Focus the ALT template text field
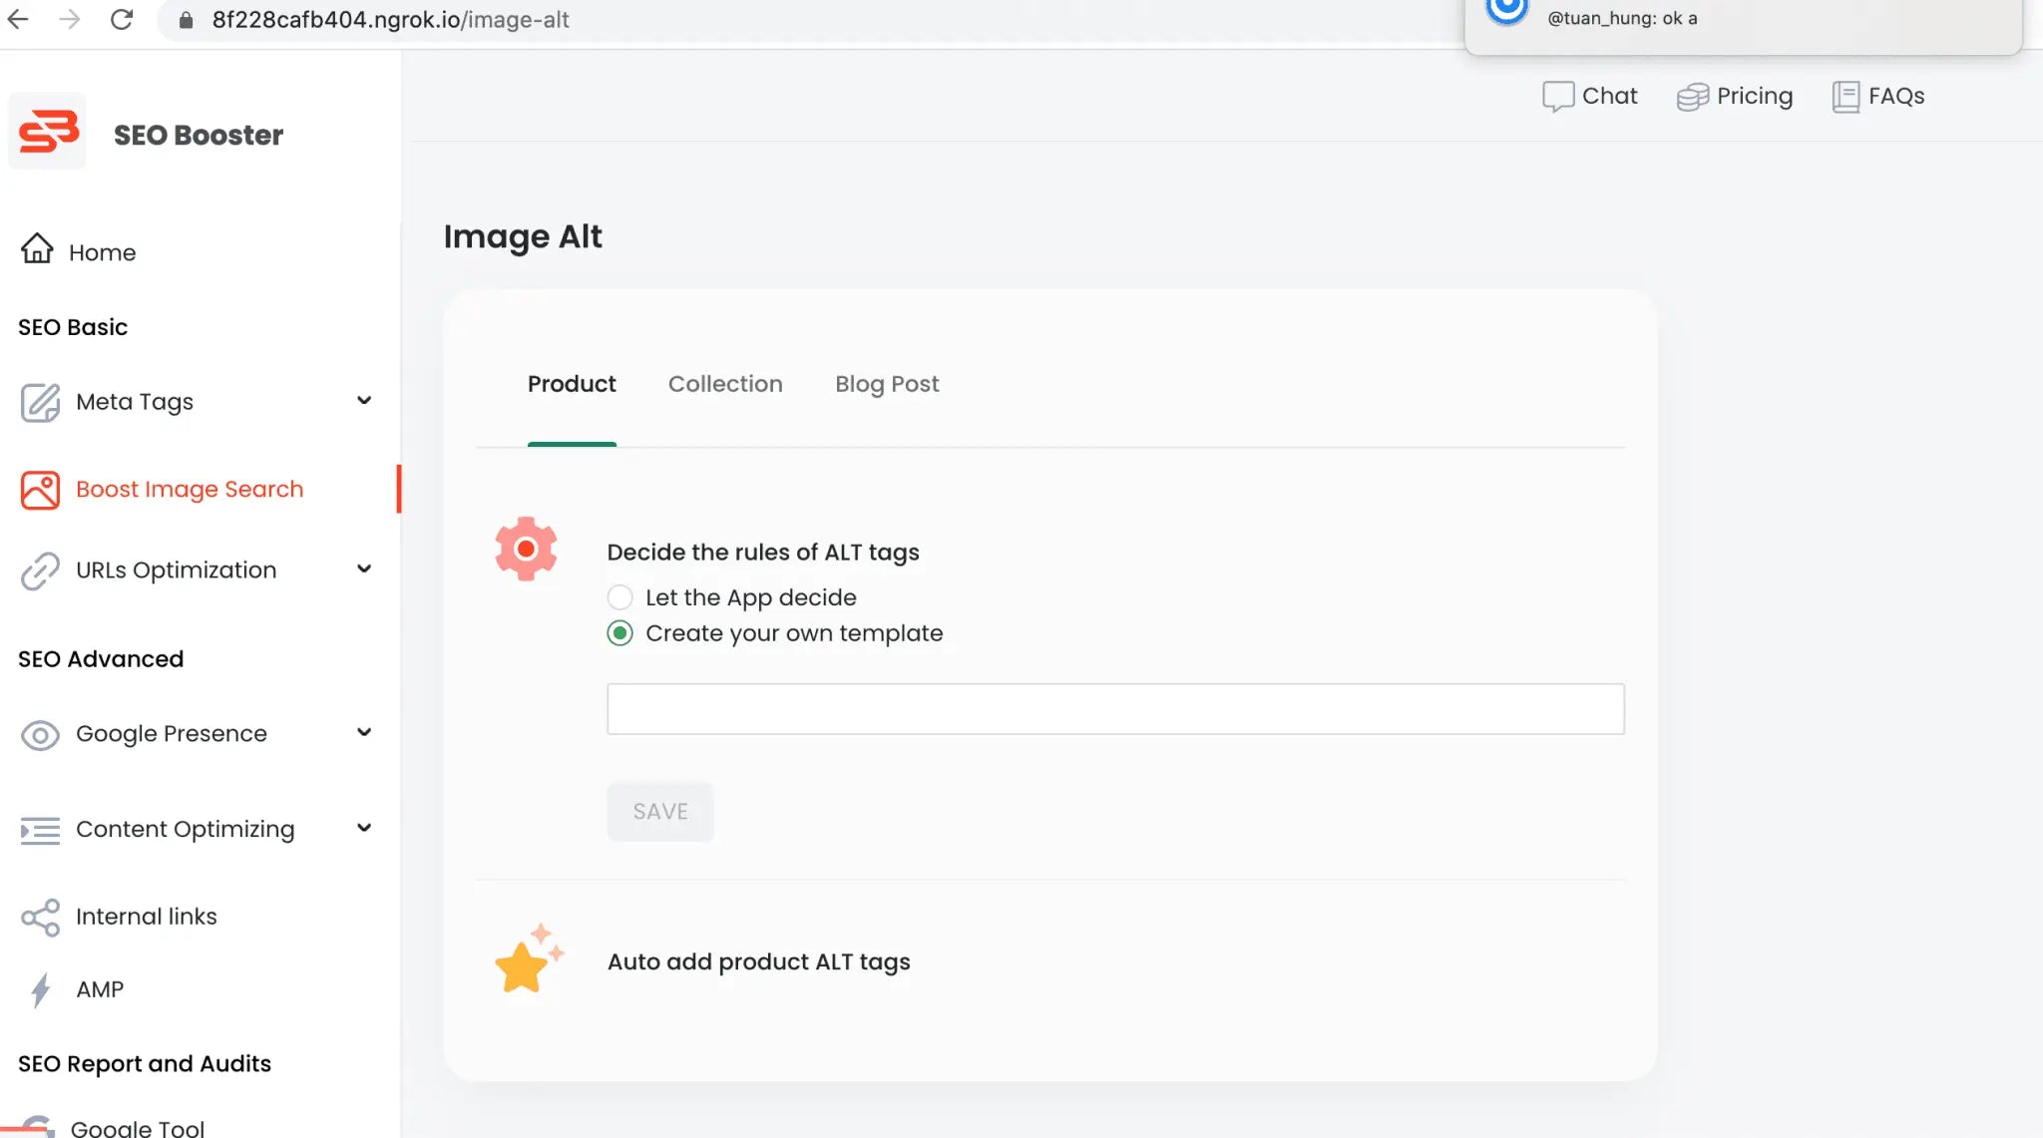Image resolution: width=2043 pixels, height=1138 pixels. pyautogui.click(x=1115, y=709)
